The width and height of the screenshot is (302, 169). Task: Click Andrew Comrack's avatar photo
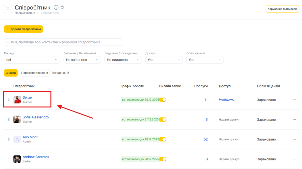tap(17, 159)
